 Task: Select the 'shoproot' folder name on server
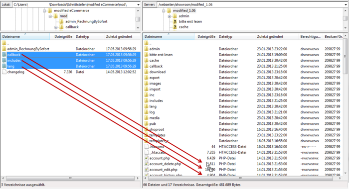click(x=157, y=129)
